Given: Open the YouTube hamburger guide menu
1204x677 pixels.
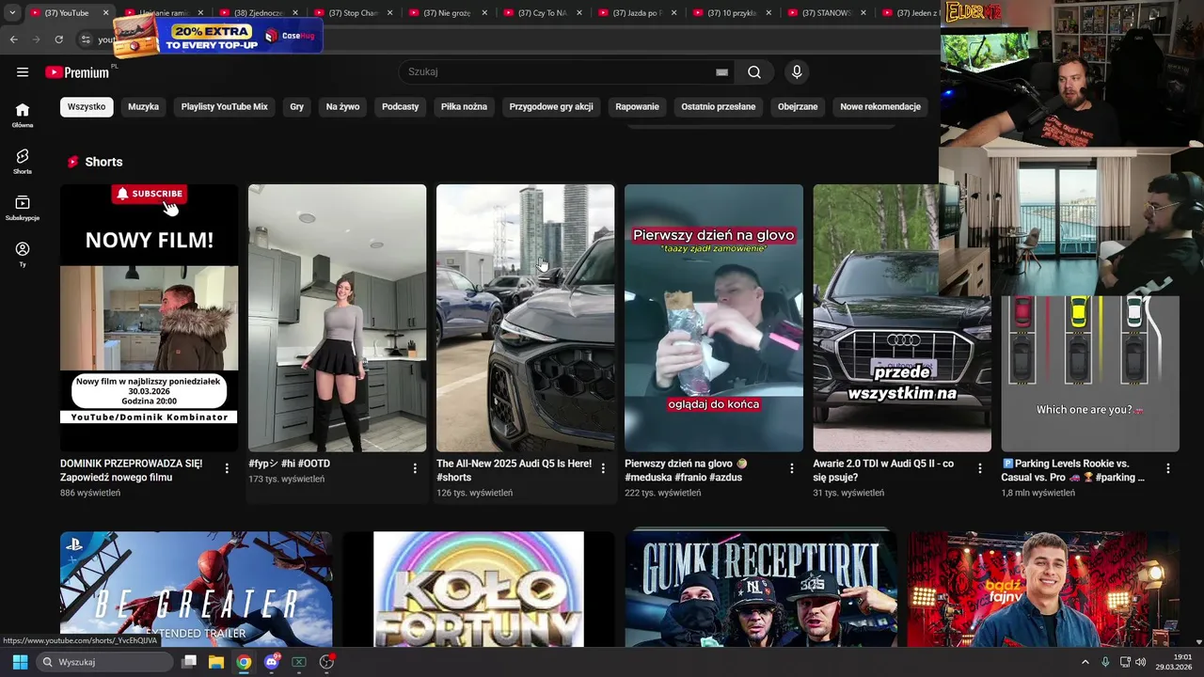Looking at the screenshot, I should [23, 72].
